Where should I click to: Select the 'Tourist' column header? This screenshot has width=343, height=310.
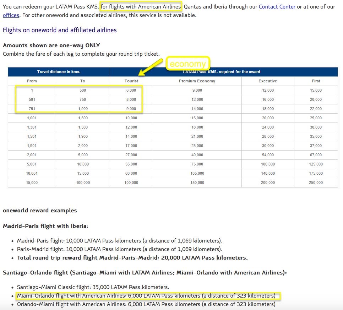[131, 81]
